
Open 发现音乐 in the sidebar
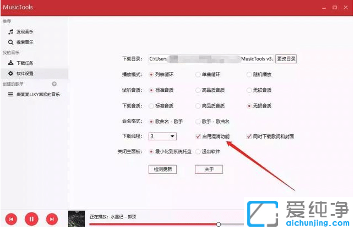[34, 32]
